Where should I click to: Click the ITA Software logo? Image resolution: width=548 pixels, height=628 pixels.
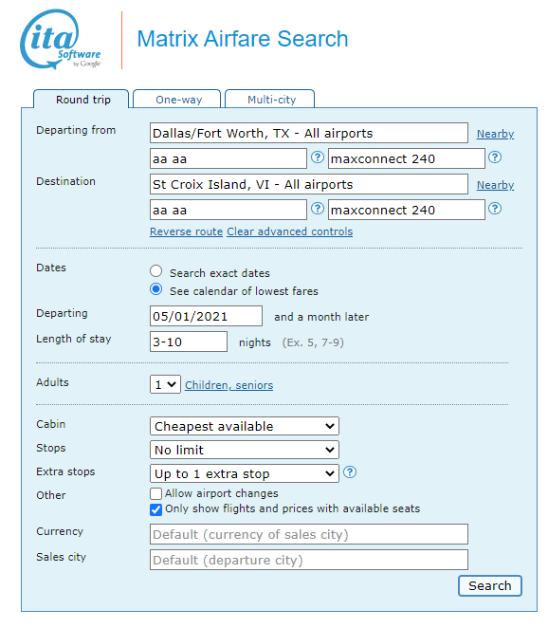[61, 39]
